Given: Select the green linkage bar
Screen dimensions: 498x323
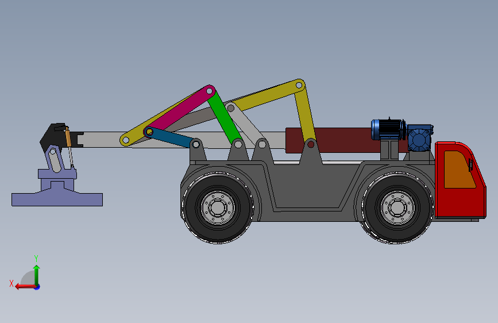Looking at the screenshot, I should [x=225, y=117].
